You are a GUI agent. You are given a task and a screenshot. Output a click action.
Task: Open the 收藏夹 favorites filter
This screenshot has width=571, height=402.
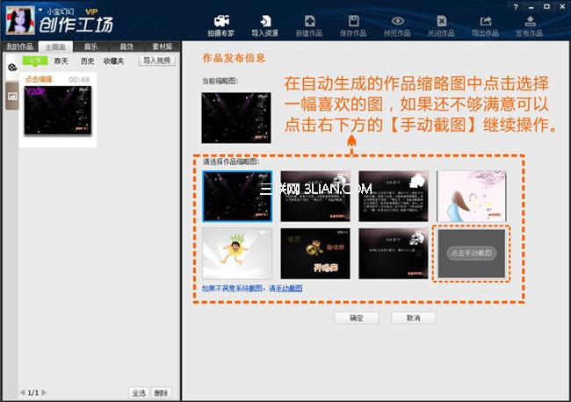click(x=113, y=61)
